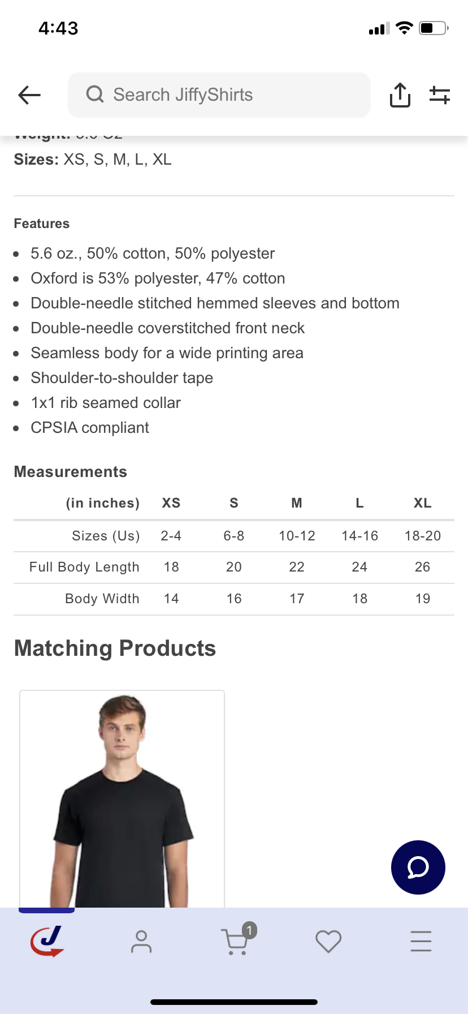Go to JiffyShirts home logo tab

click(x=47, y=942)
